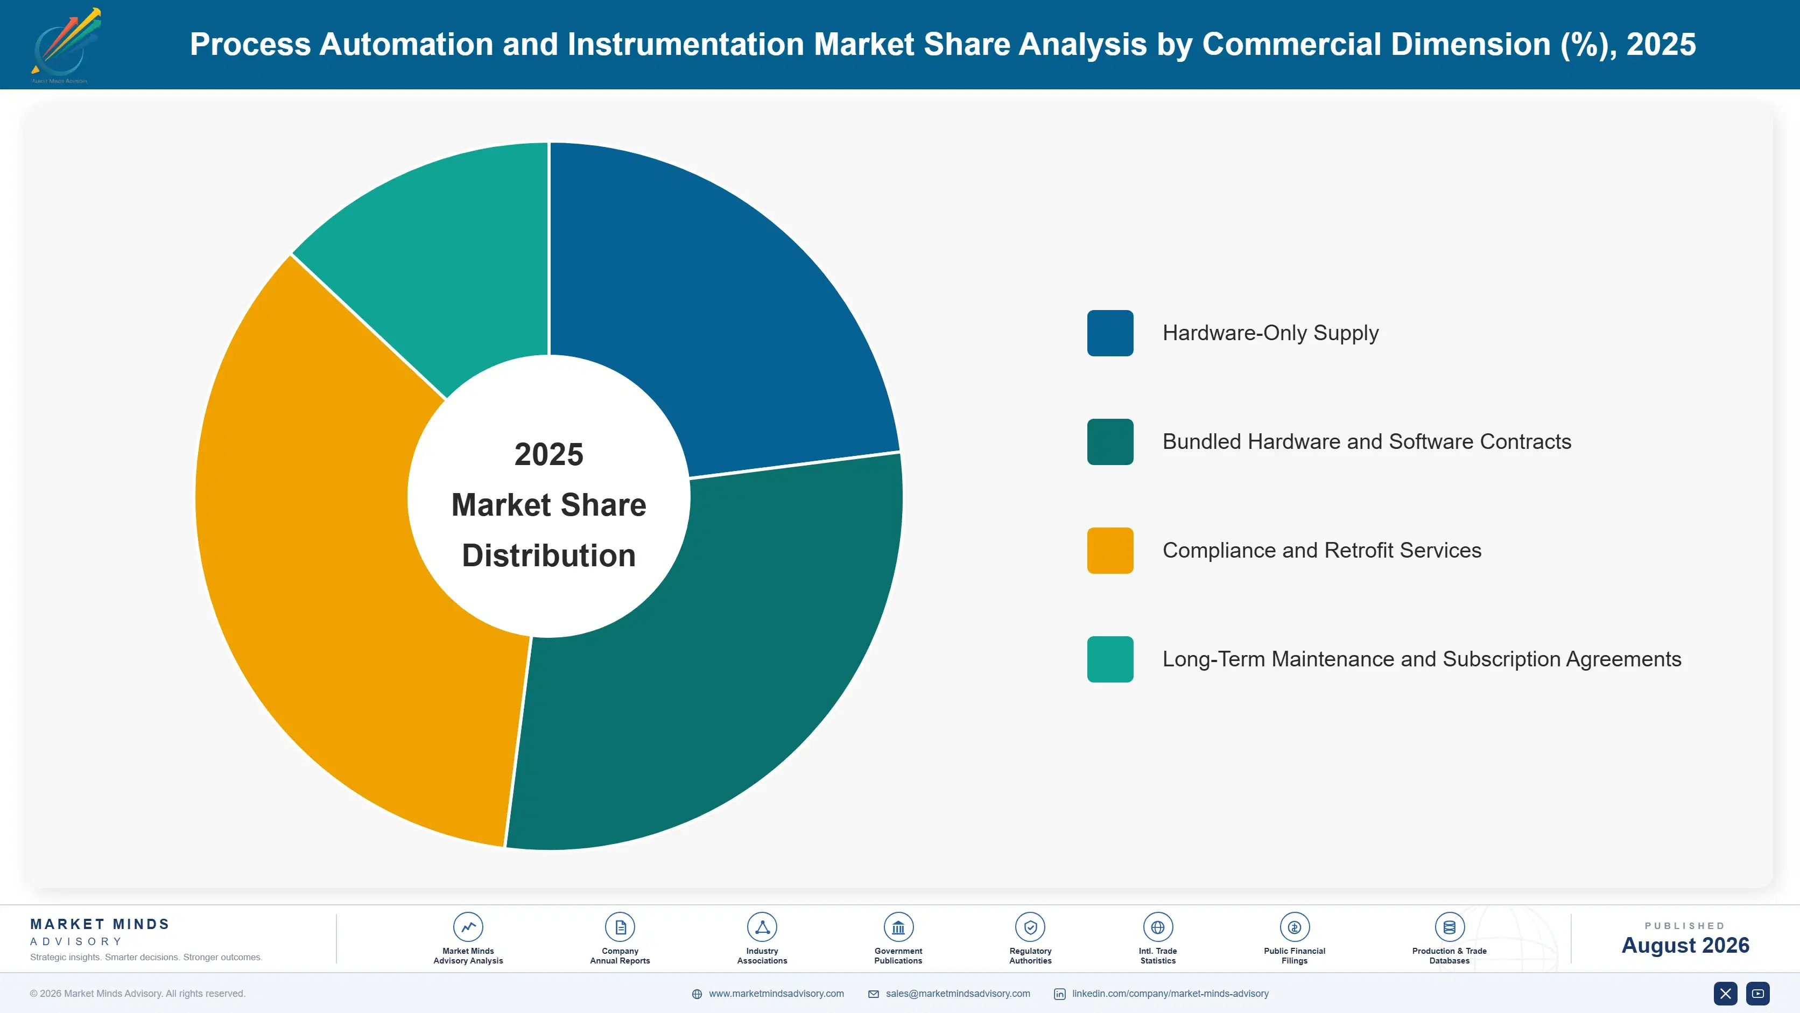Open linkedin.com/company/market-minds-advisory link
Image resolution: width=1800 pixels, height=1013 pixels.
click(x=1170, y=994)
